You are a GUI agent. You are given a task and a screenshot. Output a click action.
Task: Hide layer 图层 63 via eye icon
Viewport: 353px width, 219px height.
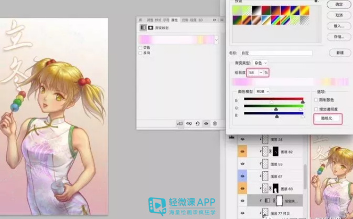[x=242, y=189]
